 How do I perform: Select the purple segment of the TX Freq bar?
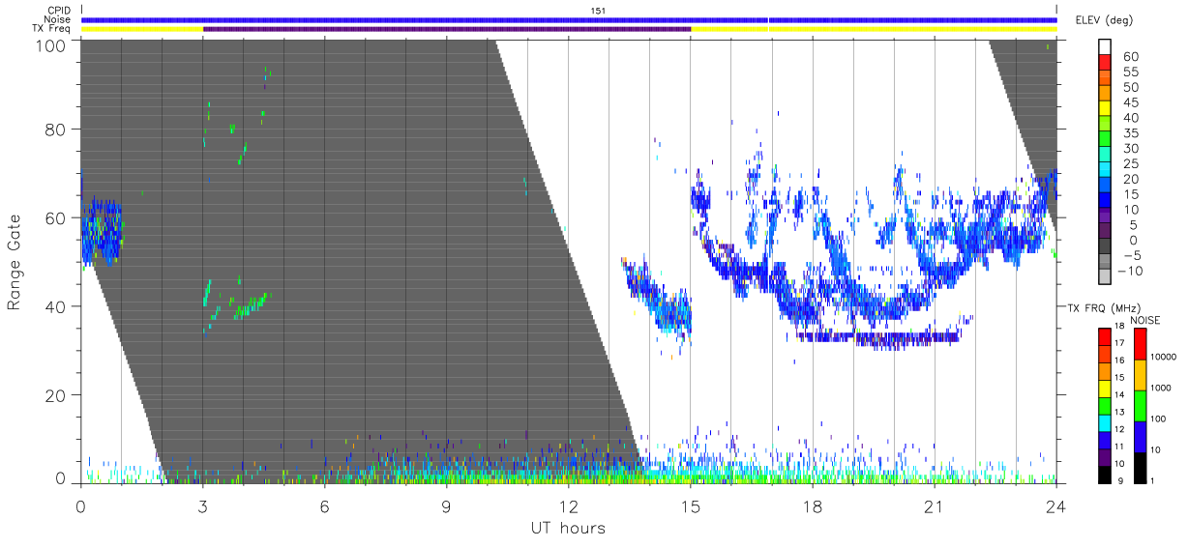point(447,29)
